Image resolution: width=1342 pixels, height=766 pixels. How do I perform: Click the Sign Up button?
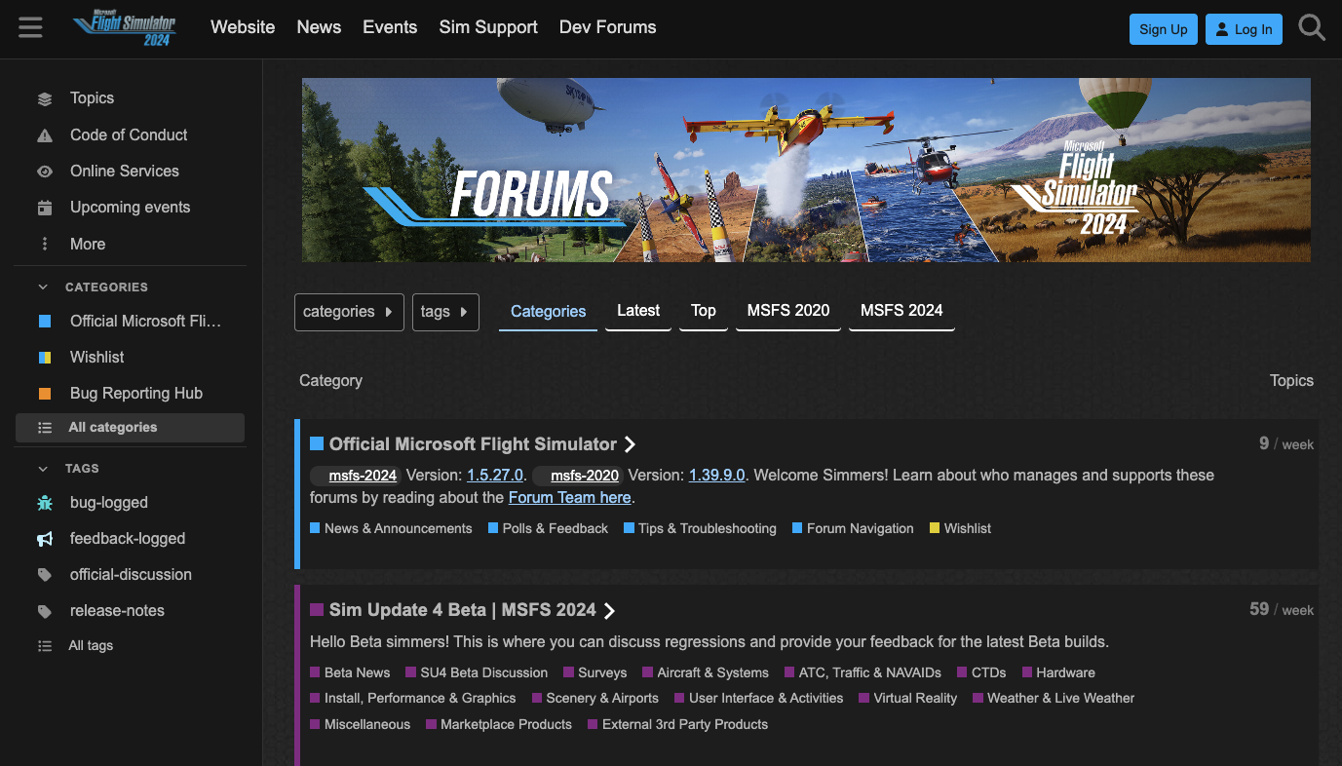coord(1163,29)
